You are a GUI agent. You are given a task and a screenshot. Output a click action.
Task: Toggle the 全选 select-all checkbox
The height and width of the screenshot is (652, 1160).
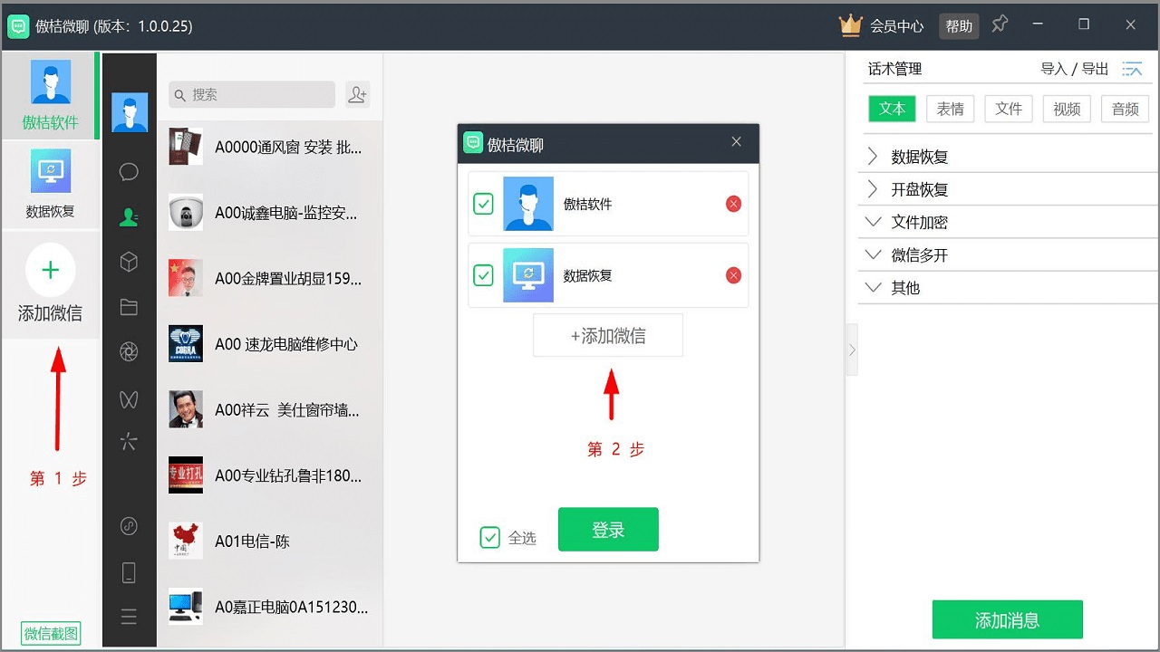[490, 536]
